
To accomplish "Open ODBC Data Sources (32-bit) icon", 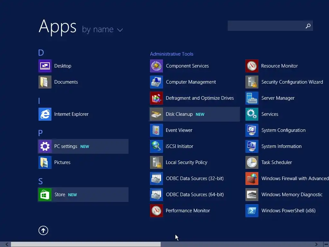I will pos(156,178).
